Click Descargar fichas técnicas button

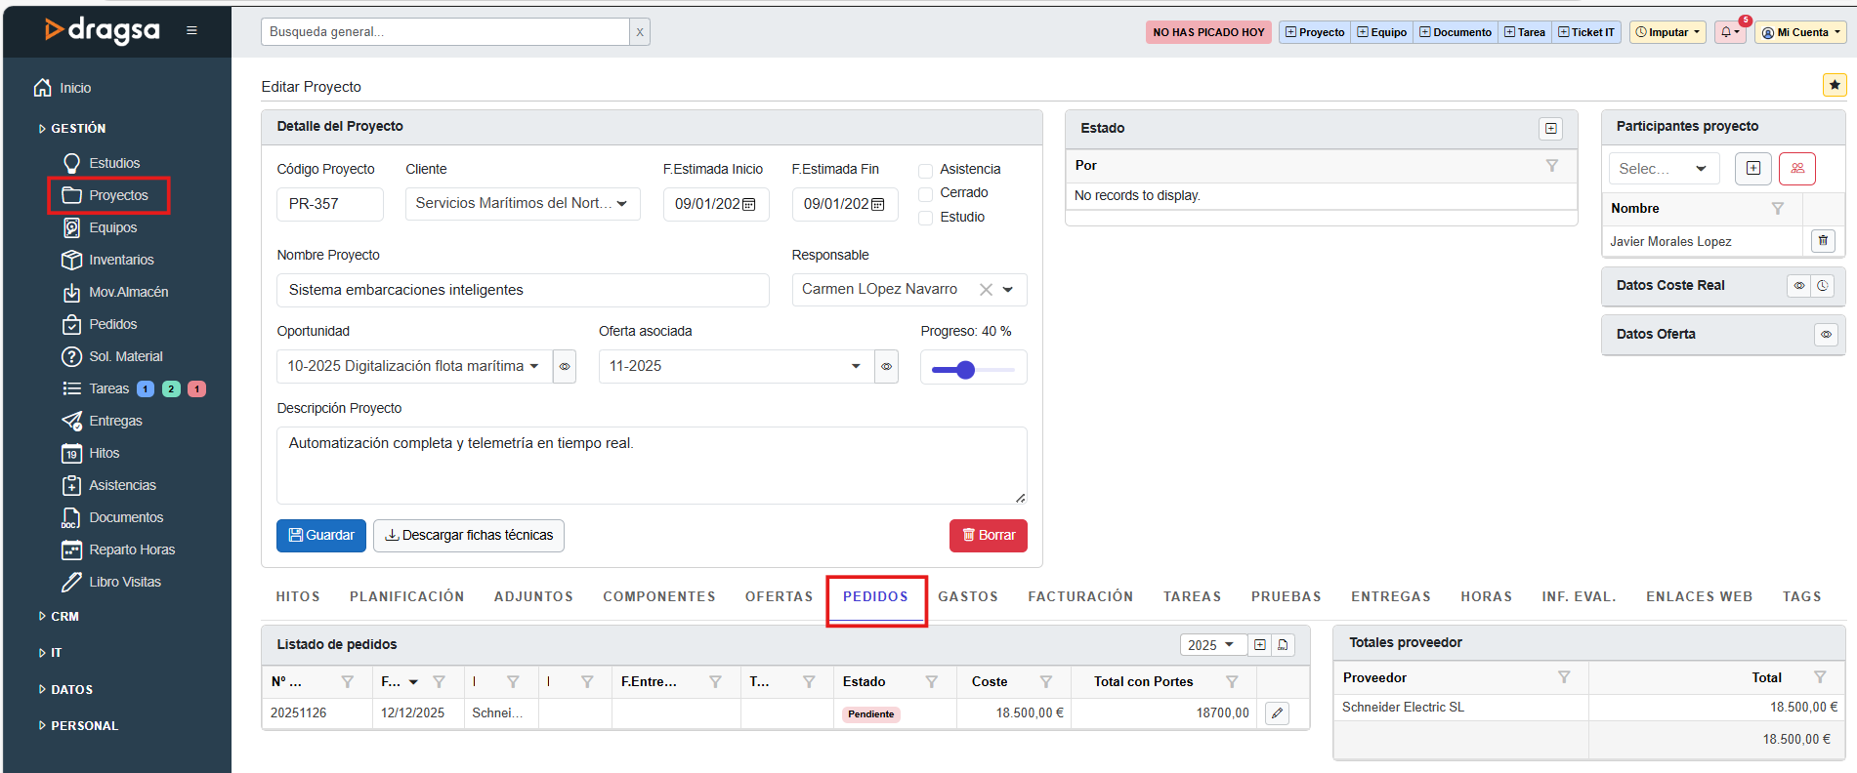coord(468,536)
